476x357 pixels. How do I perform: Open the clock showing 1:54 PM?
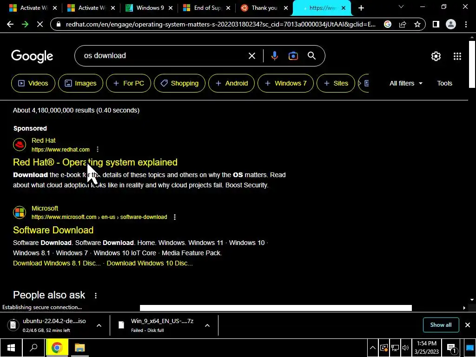click(x=427, y=348)
